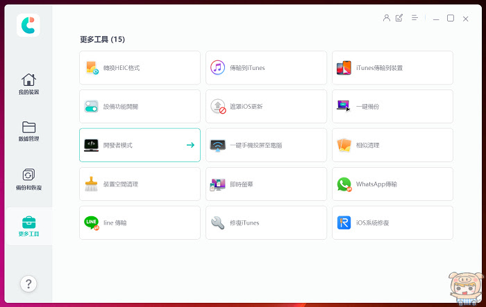486x307 pixels.
Task: Close the application window
Action: tap(466, 19)
